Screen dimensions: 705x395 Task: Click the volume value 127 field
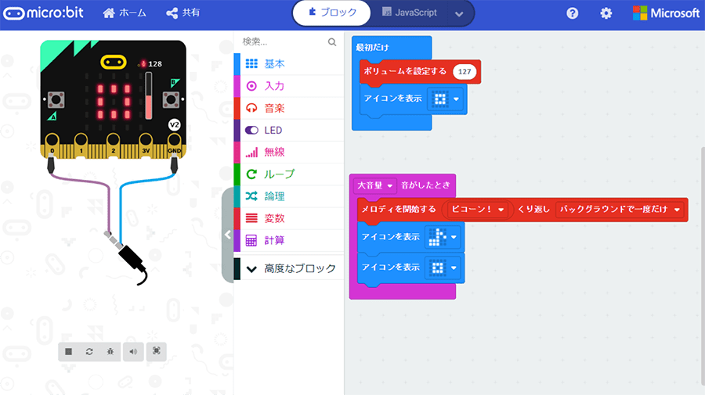point(465,72)
